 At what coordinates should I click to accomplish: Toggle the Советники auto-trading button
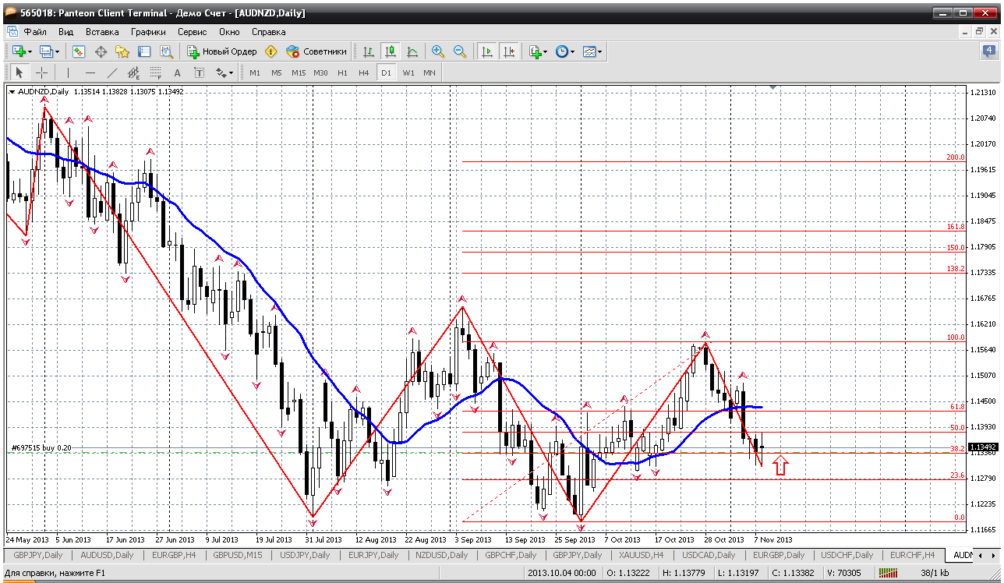pos(316,51)
